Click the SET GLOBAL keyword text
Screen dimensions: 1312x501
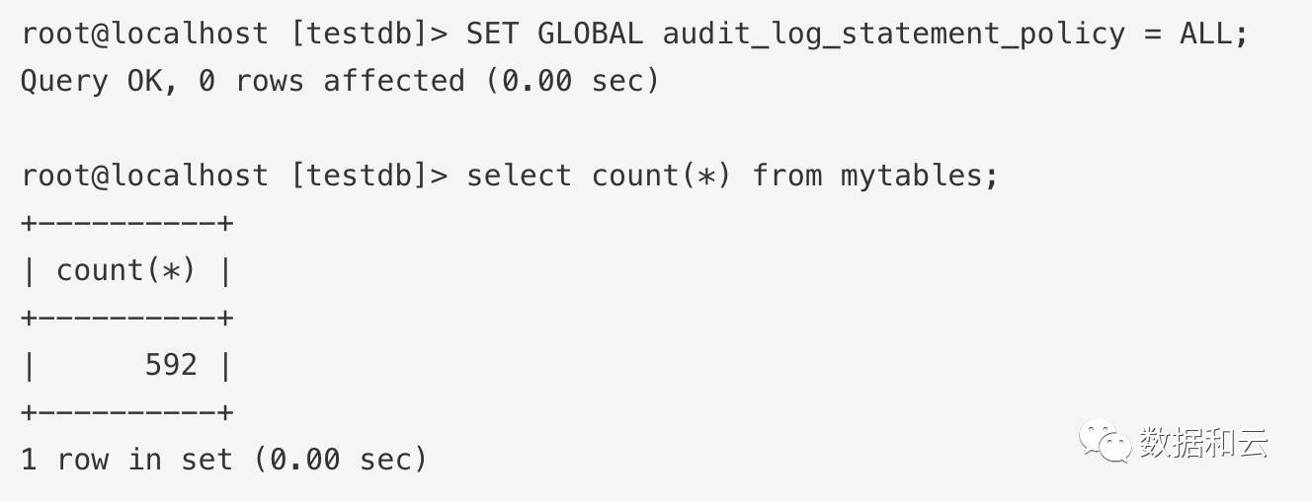point(555,34)
